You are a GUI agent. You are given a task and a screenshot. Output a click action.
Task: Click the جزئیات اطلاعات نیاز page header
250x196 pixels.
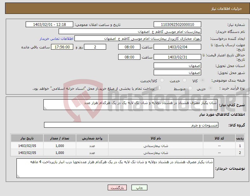pos(227,9)
